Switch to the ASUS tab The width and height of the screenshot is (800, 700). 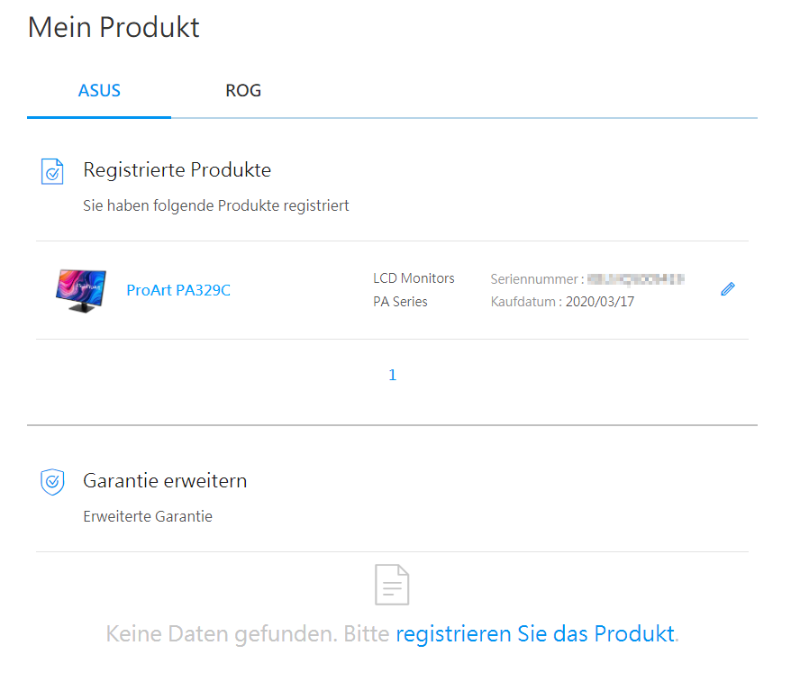pos(99,91)
